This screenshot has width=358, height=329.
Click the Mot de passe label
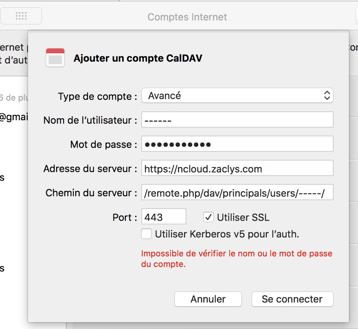pos(103,144)
